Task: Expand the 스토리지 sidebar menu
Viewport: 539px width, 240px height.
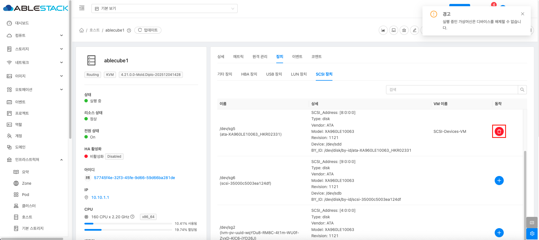Action: click(34, 49)
